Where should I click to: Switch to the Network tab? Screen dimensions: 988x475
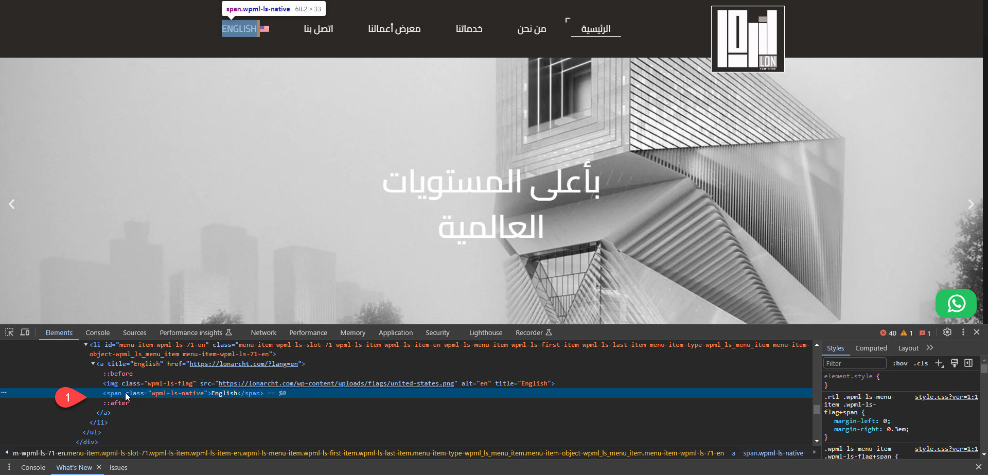(x=263, y=333)
